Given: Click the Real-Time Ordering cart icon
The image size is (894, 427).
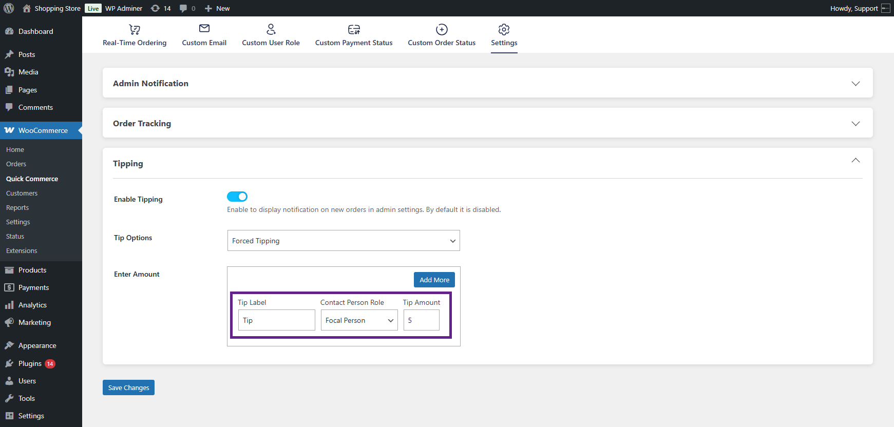Looking at the screenshot, I should tap(135, 29).
